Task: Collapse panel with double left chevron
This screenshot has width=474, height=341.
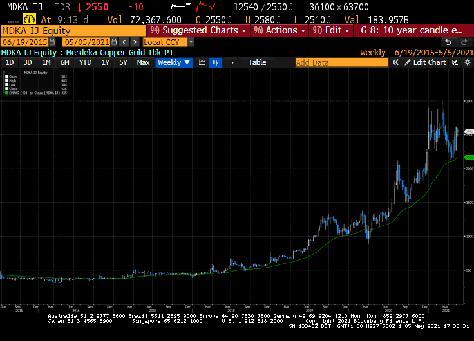Action: pyautogui.click(x=395, y=62)
